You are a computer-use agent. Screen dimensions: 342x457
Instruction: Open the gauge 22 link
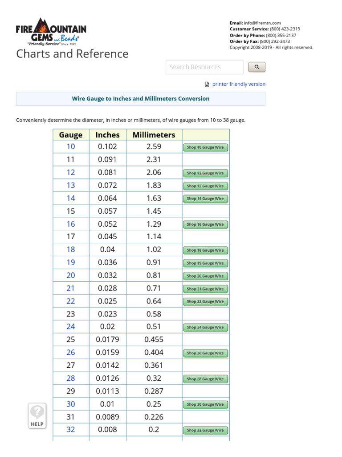click(x=71, y=301)
